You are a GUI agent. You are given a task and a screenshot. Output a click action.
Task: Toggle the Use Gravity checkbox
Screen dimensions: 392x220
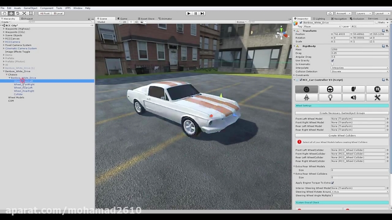(332, 60)
